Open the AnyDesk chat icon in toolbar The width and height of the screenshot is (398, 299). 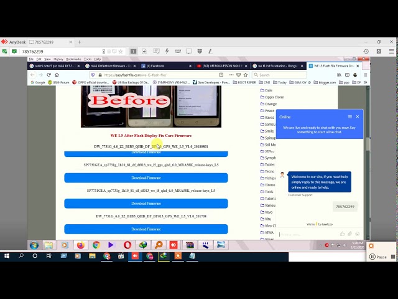[156, 51]
